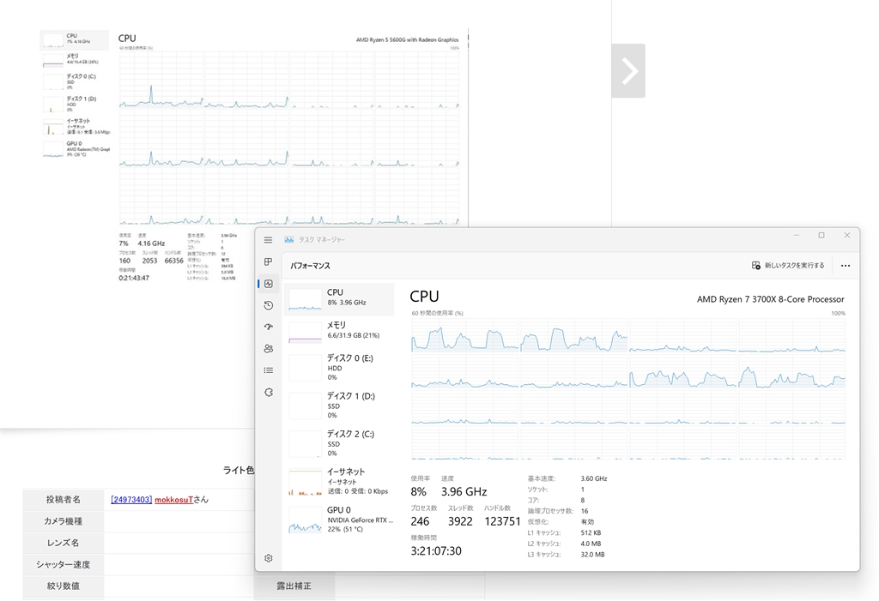Select ディスク 0 (C:) in background window
This screenshot has width=879, height=601.
coord(75,81)
